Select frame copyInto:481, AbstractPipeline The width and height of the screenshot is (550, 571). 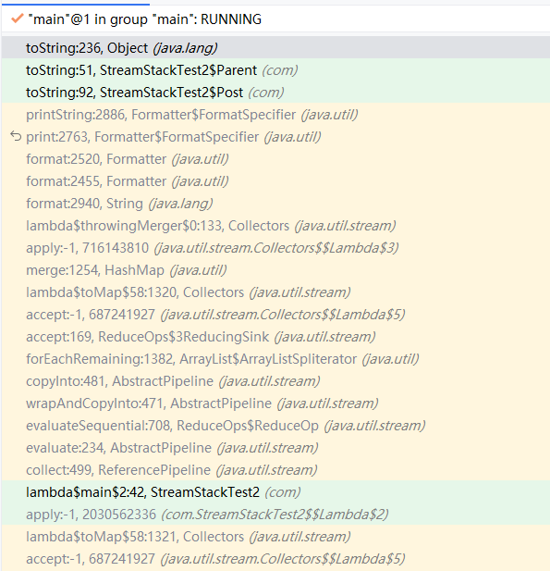click(275, 381)
